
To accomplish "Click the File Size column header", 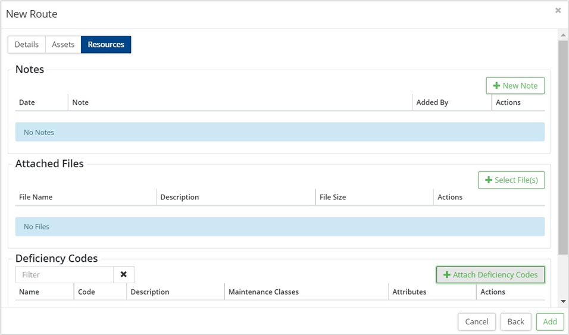I will coord(333,197).
